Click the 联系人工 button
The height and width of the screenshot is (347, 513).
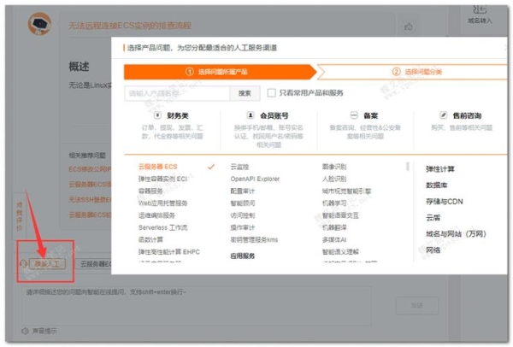click(47, 263)
